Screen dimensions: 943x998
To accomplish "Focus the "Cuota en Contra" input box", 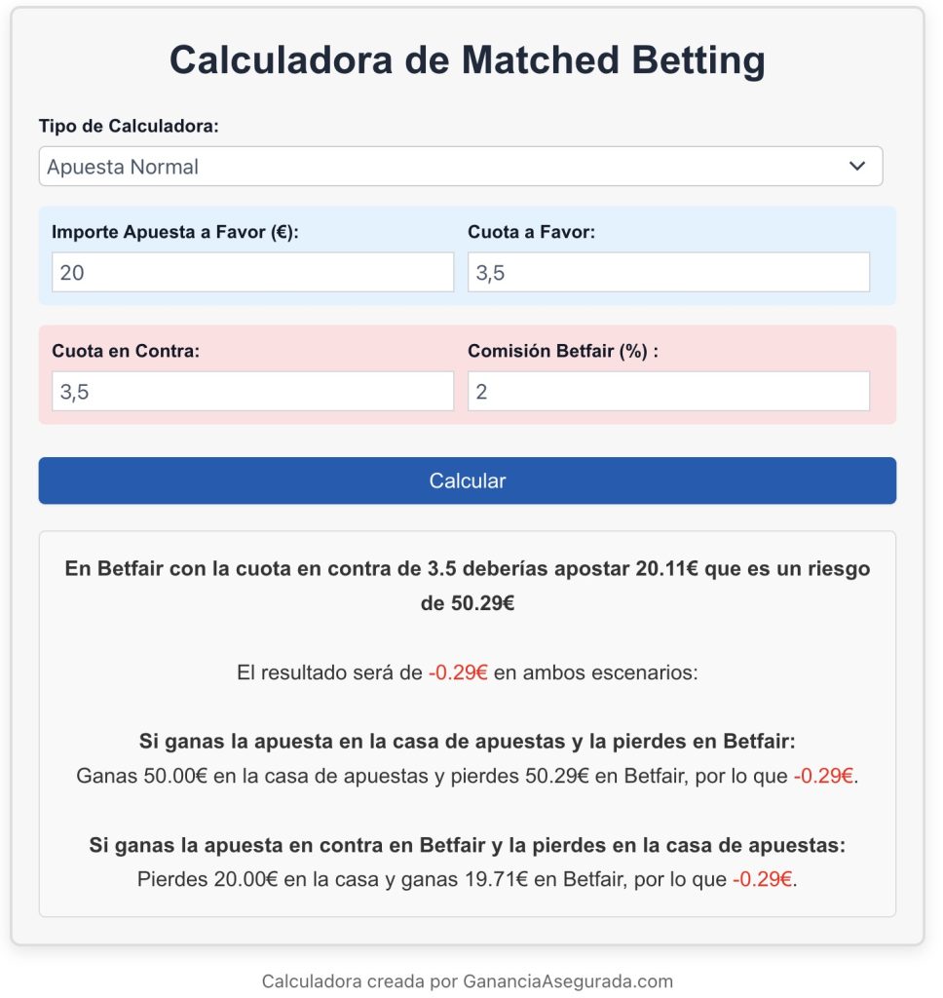I will [252, 391].
